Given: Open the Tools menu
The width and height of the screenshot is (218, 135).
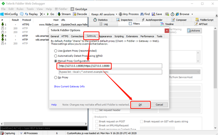Looking at the screenshot, I should (30, 9).
